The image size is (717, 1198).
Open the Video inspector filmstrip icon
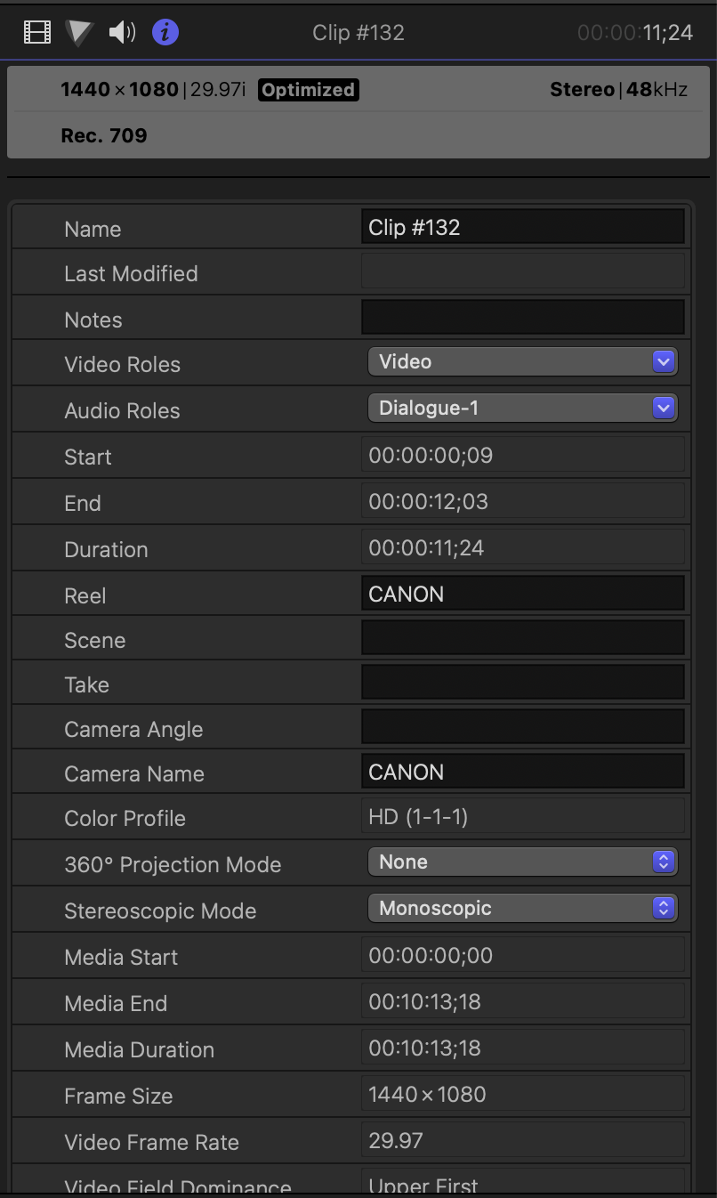(37, 33)
